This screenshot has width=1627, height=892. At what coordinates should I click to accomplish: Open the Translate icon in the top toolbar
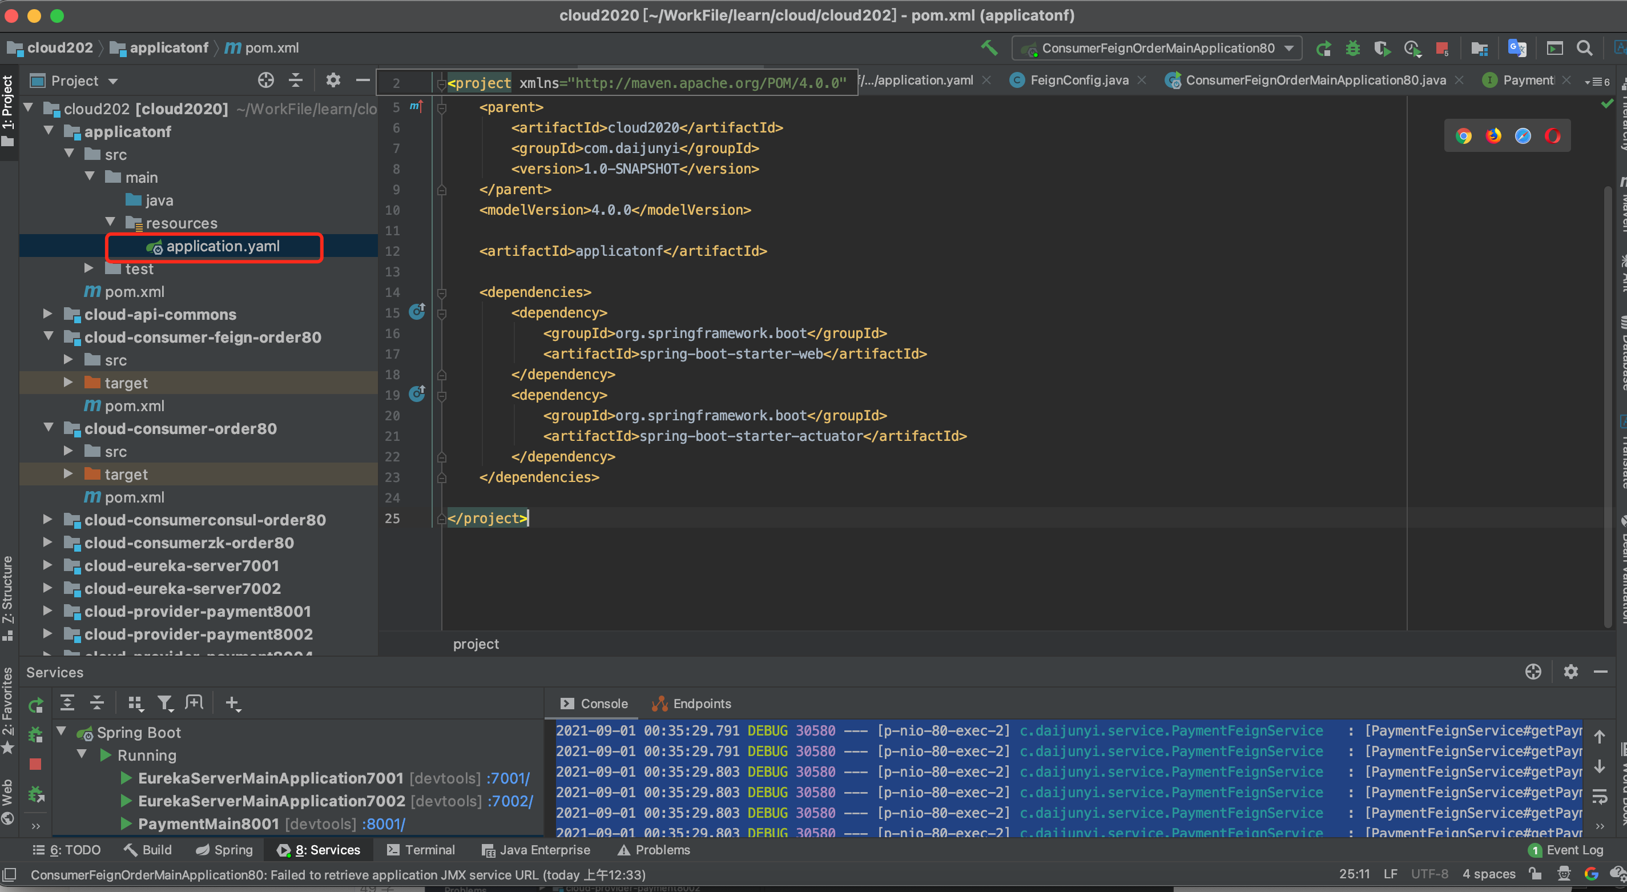[1517, 48]
